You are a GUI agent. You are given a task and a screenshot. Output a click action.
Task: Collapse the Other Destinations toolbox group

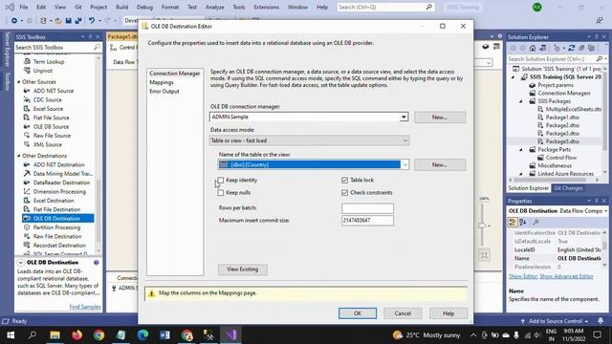point(19,156)
